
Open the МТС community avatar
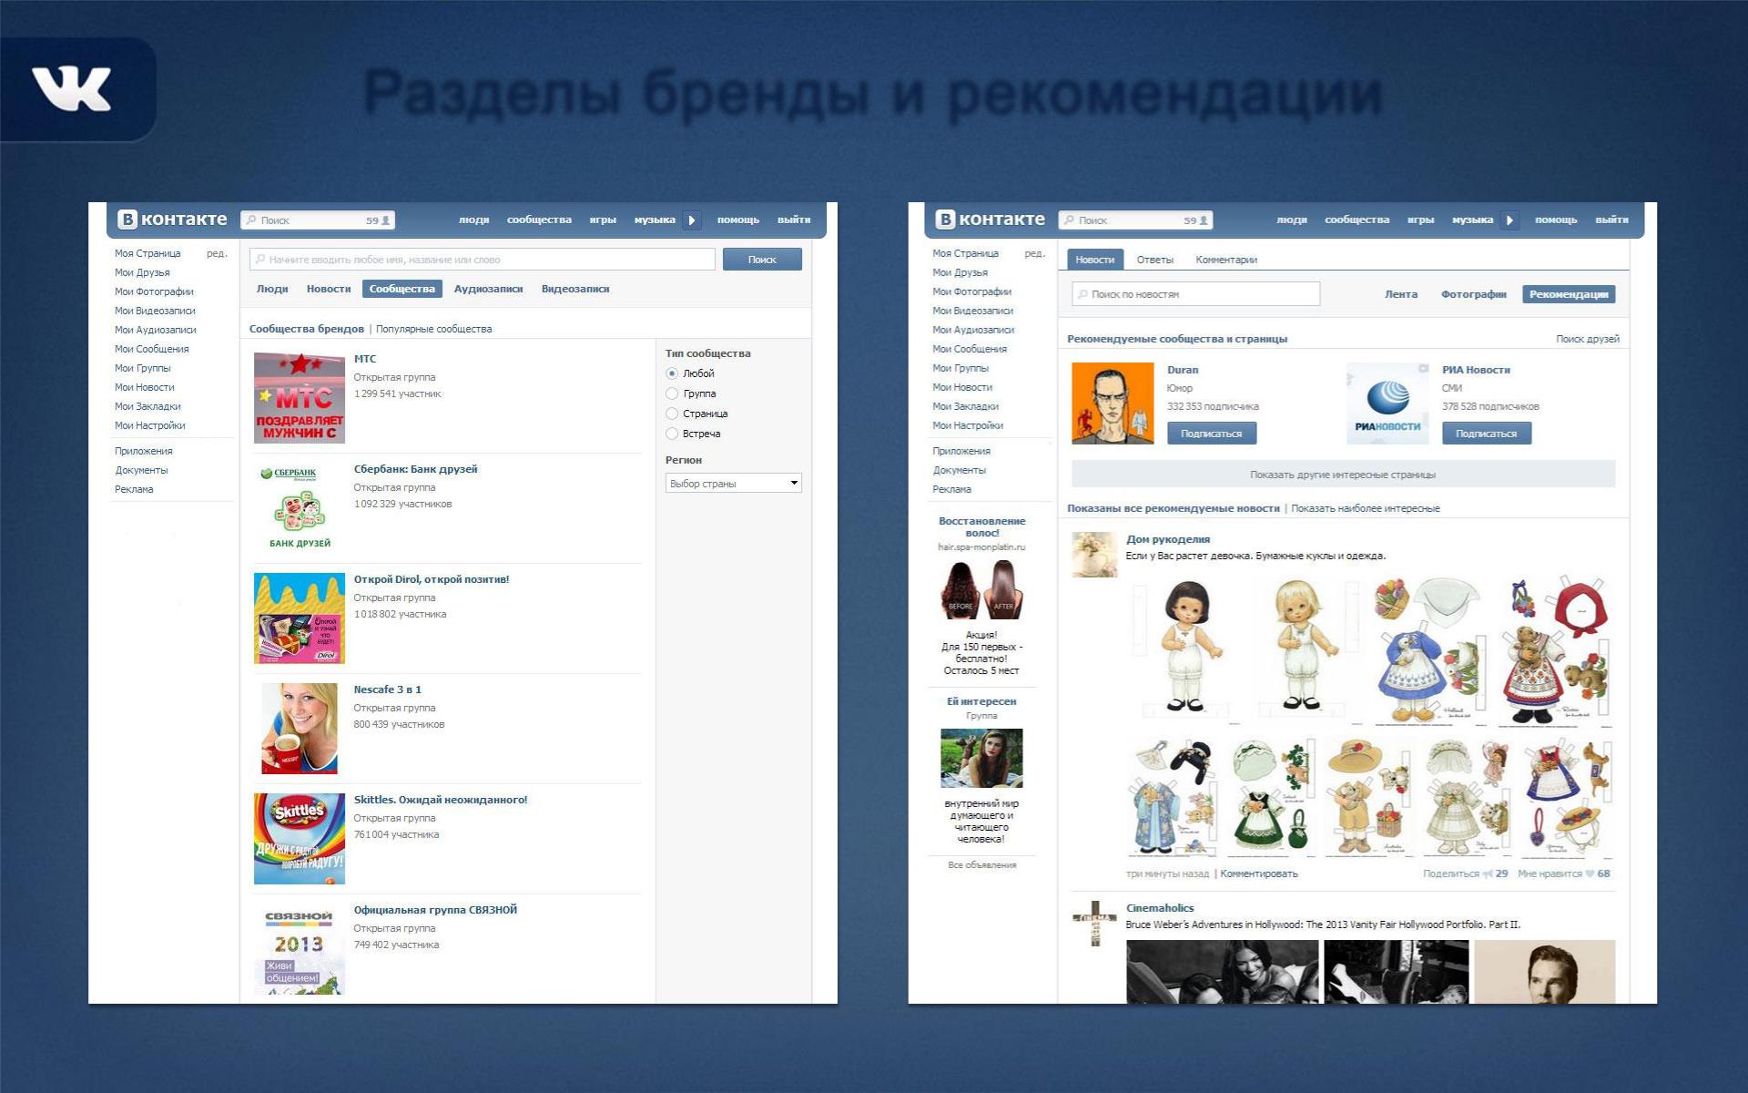pos(300,398)
